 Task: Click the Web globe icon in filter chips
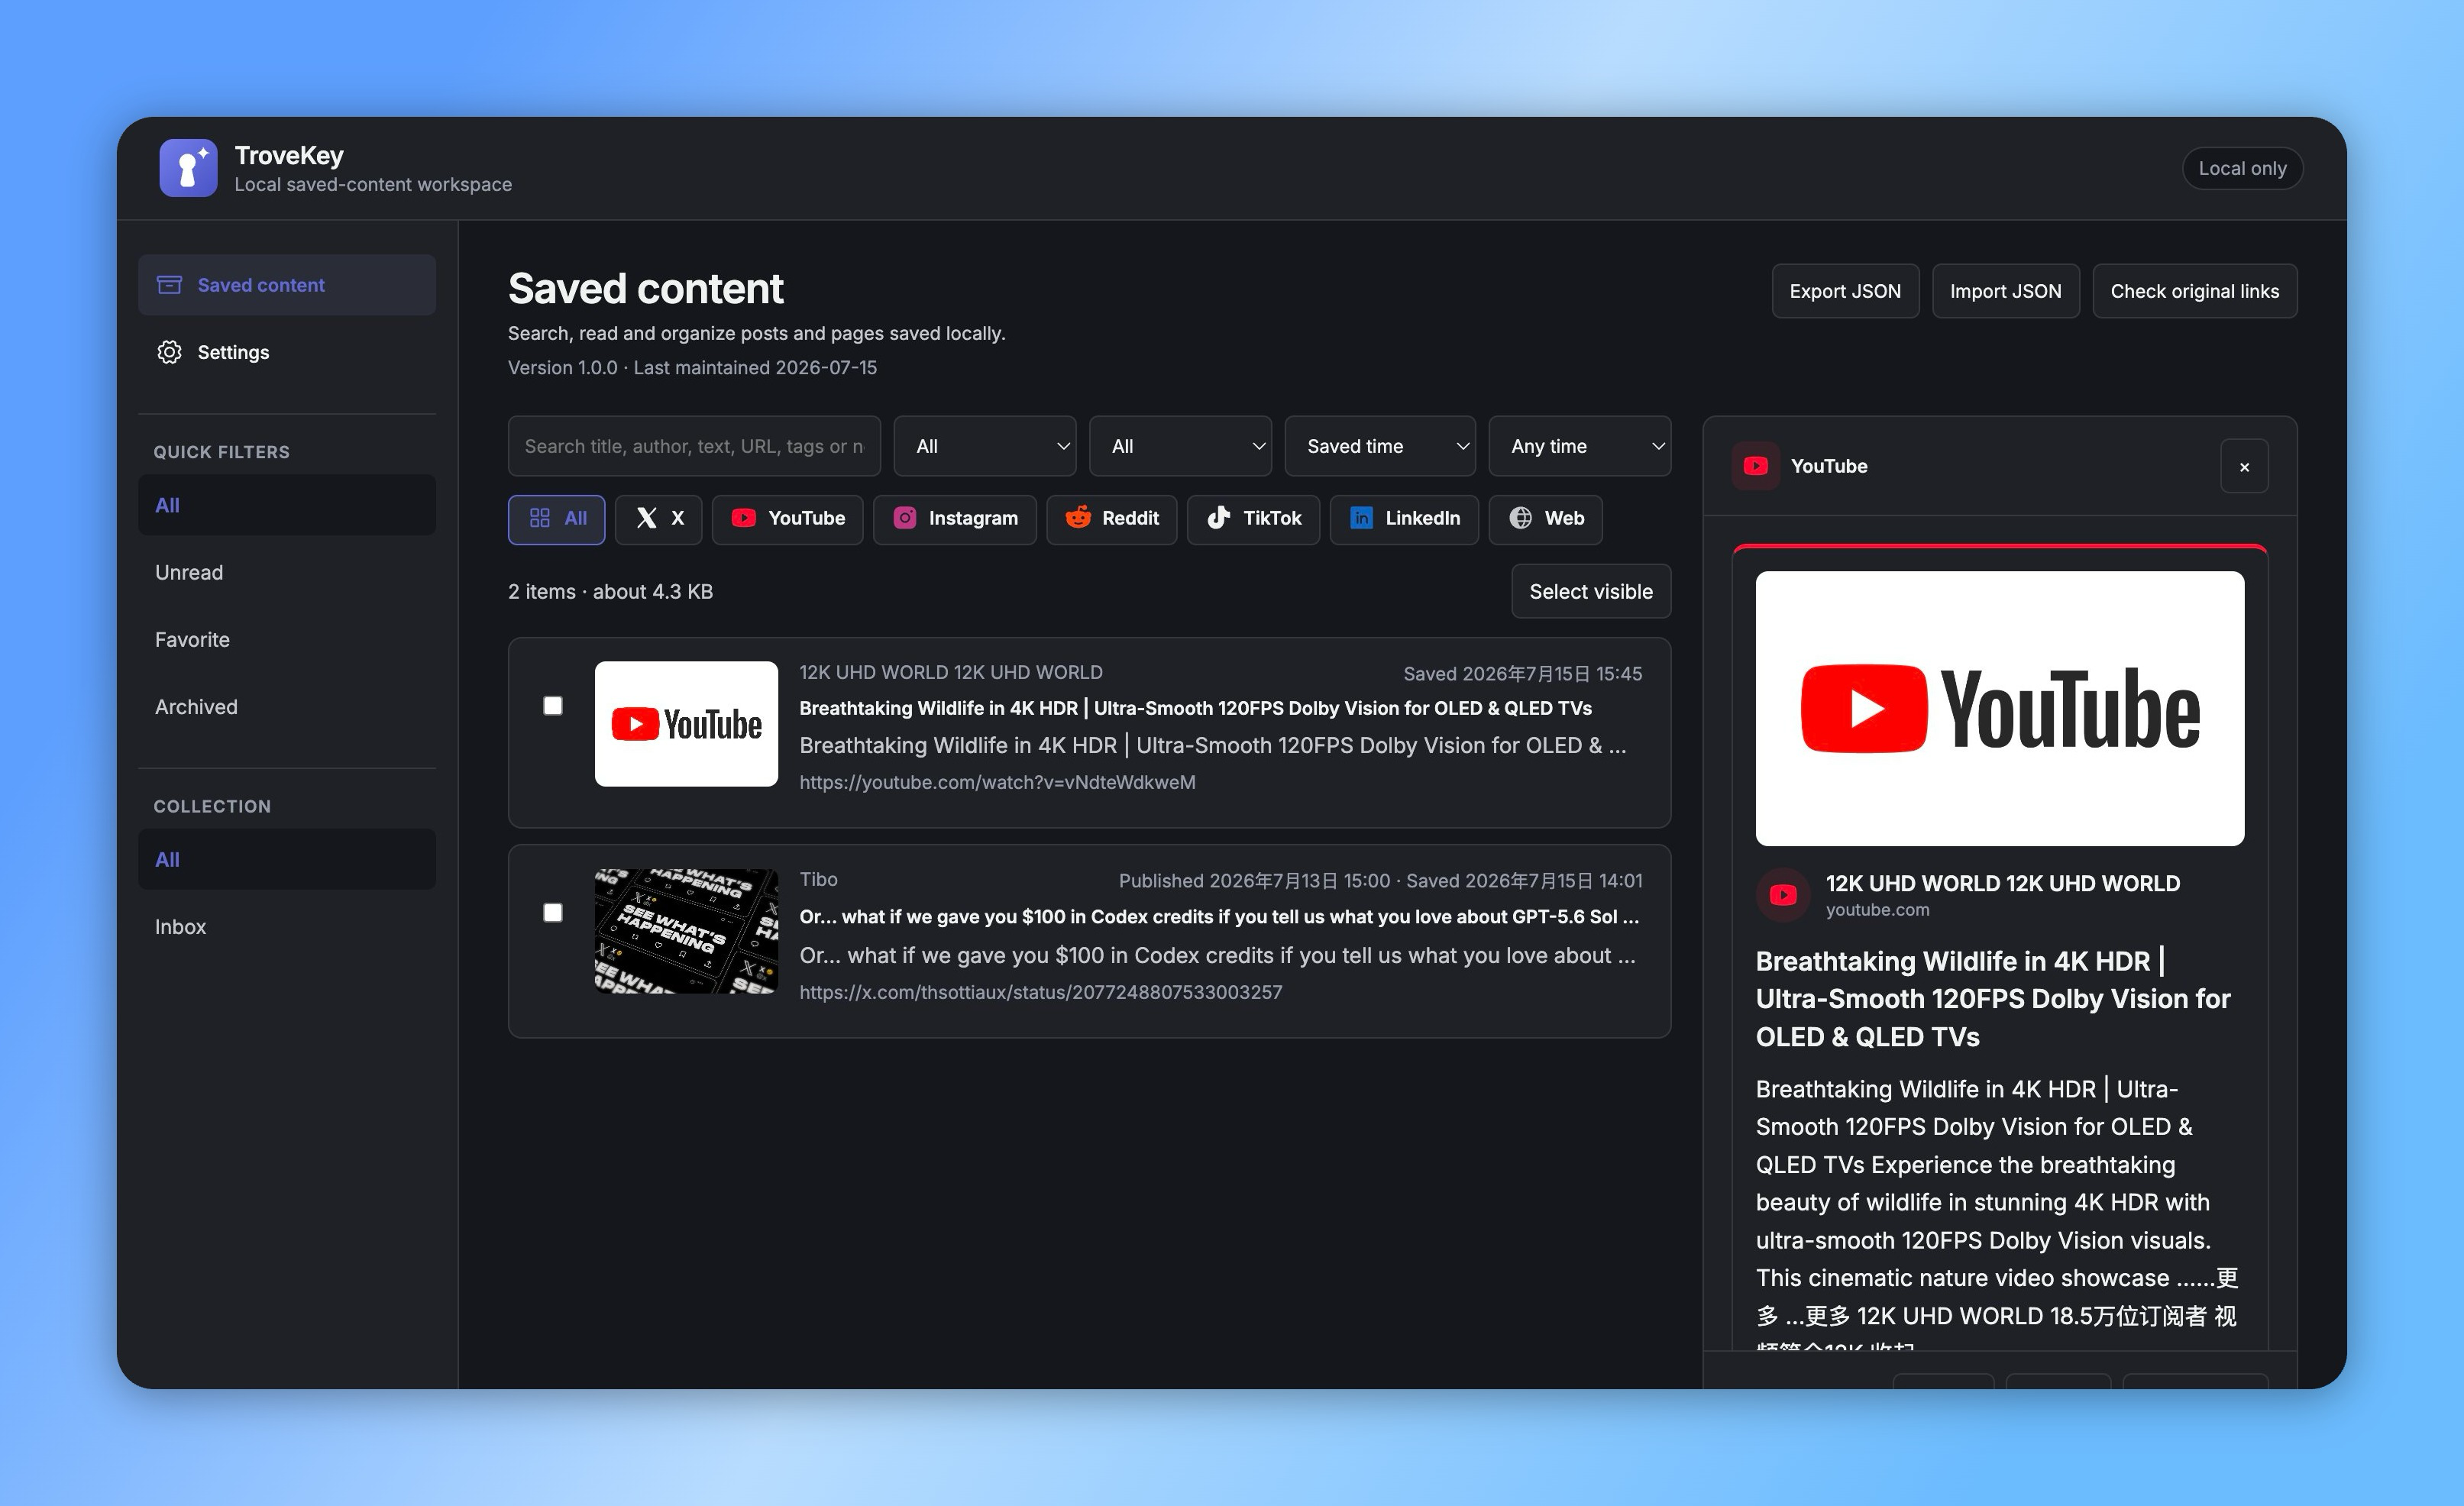point(1520,518)
